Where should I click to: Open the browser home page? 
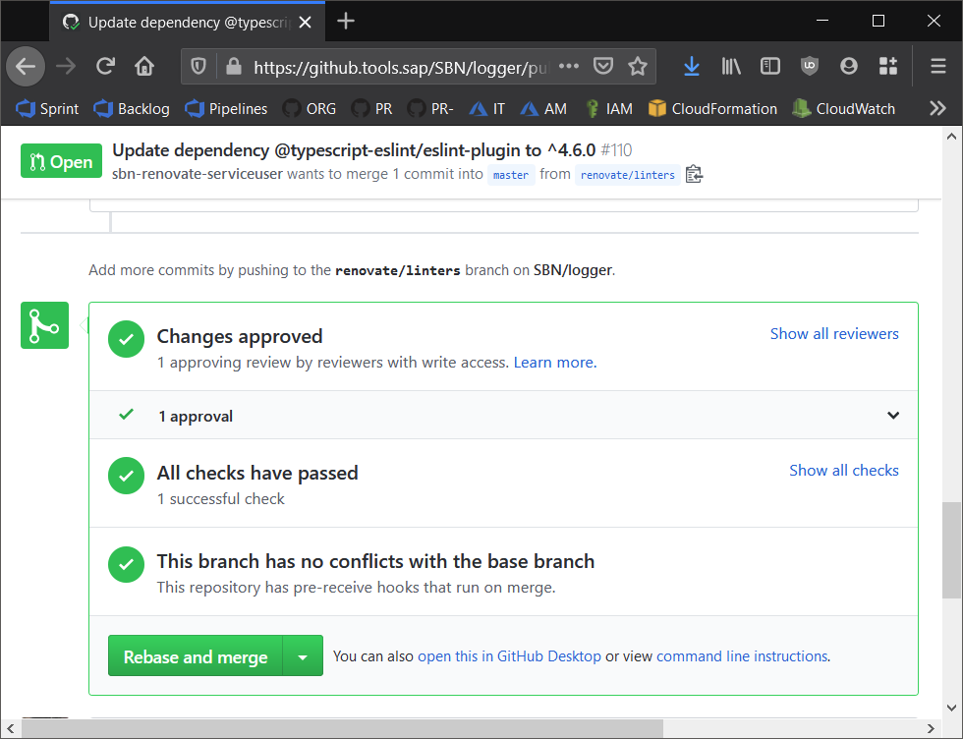click(143, 66)
